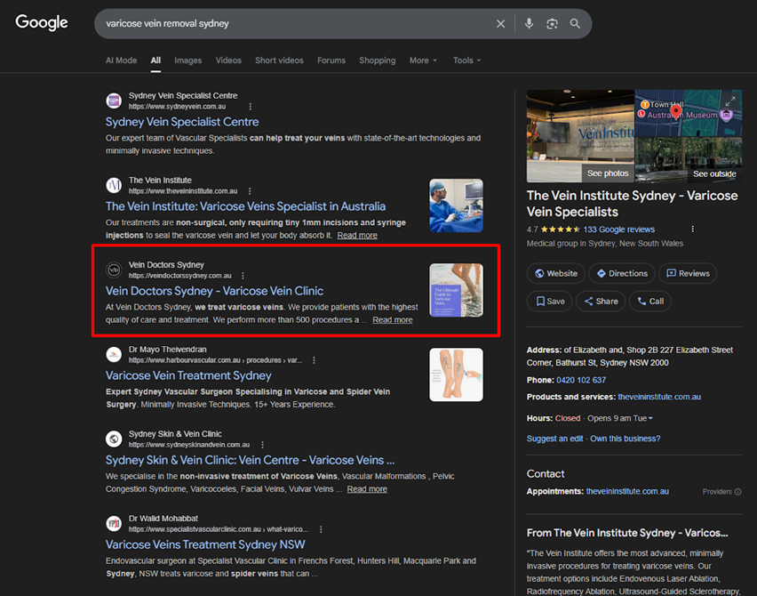Switch to the Short videos tab
The image size is (757, 596).
click(279, 60)
